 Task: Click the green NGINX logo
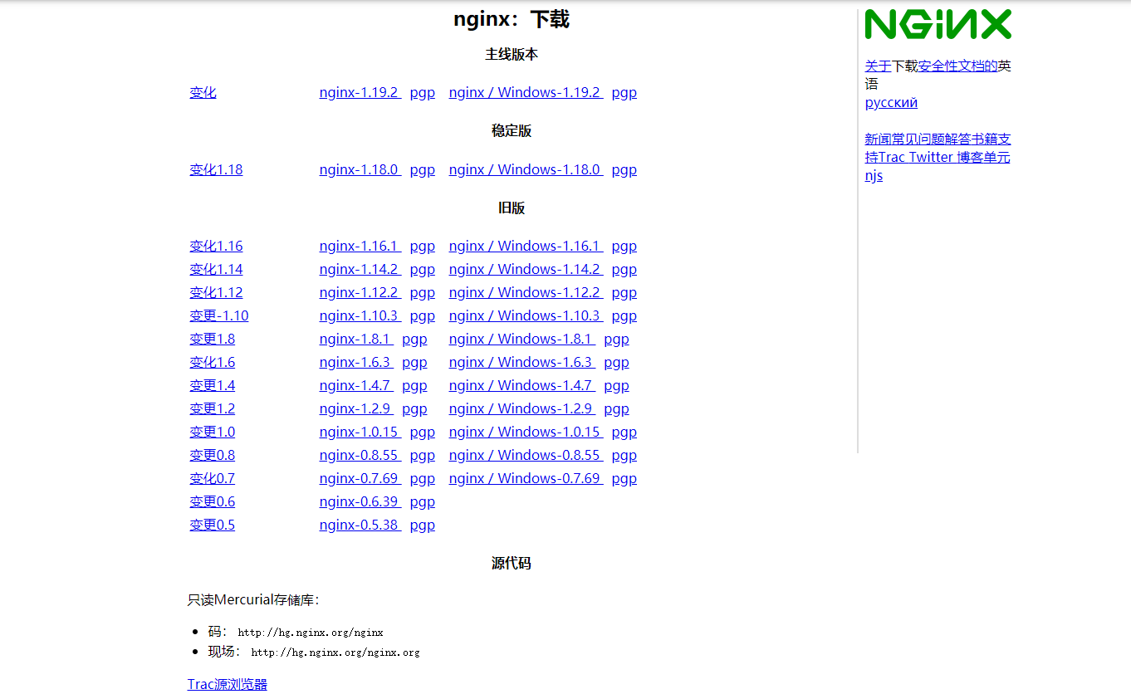(938, 24)
